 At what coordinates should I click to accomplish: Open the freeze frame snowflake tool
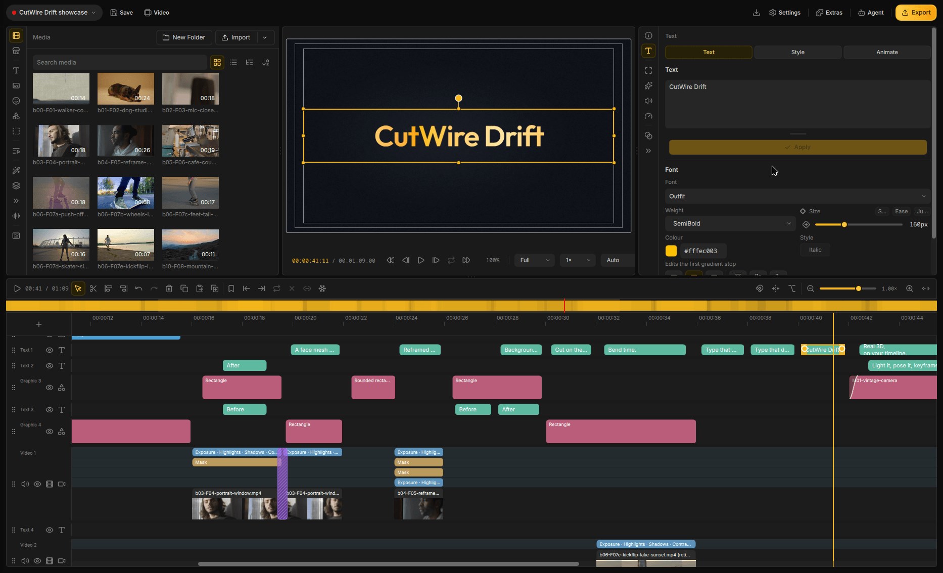(322, 289)
